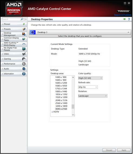Expand the HDTV tree node

52,112
